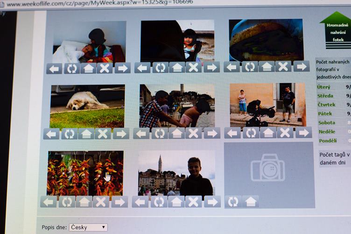The image size is (351, 234).
Task: Rotate the burger photo
Action: [250, 66]
